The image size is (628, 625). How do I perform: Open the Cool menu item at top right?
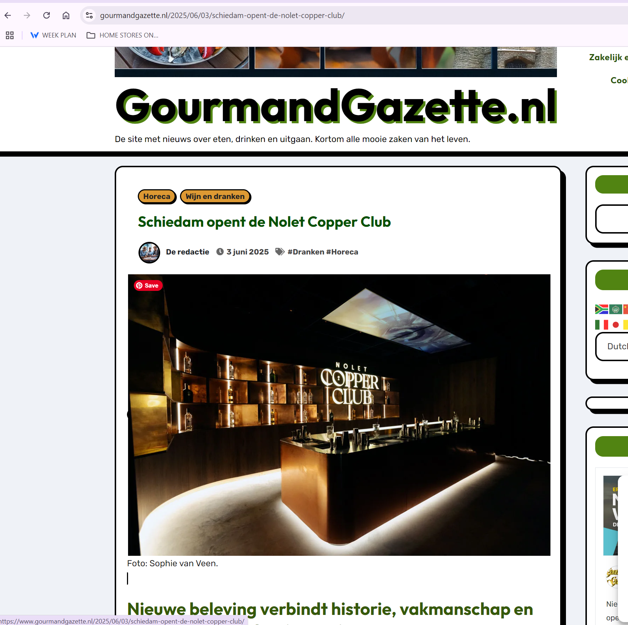coord(619,80)
